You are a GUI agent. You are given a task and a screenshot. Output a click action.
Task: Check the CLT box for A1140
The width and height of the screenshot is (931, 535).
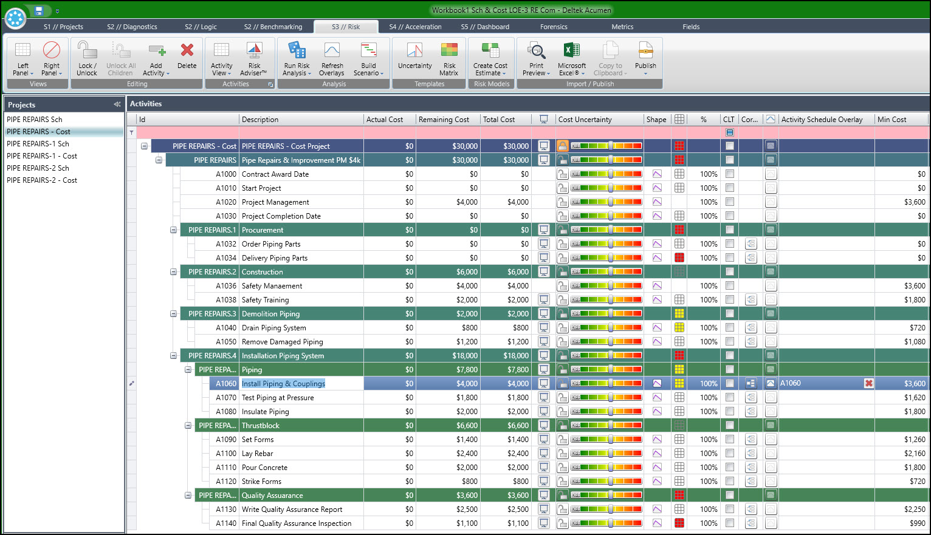click(729, 523)
